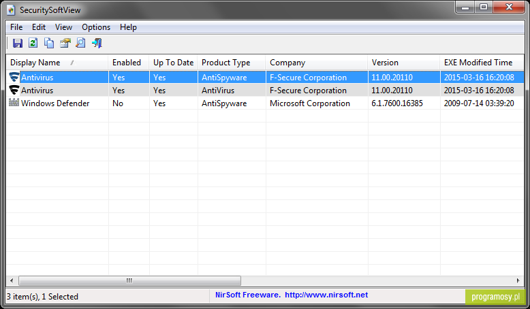The height and width of the screenshot is (309, 530).
Task: Sort by the Product Type column header
Action: pos(232,63)
